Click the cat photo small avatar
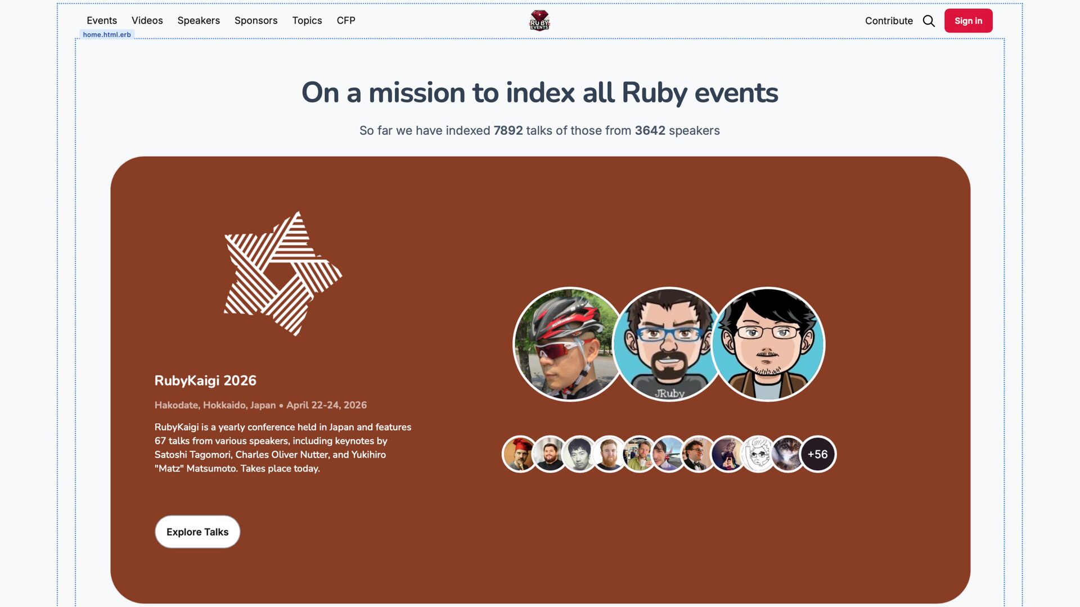Image resolution: width=1080 pixels, height=607 pixels. [787, 454]
